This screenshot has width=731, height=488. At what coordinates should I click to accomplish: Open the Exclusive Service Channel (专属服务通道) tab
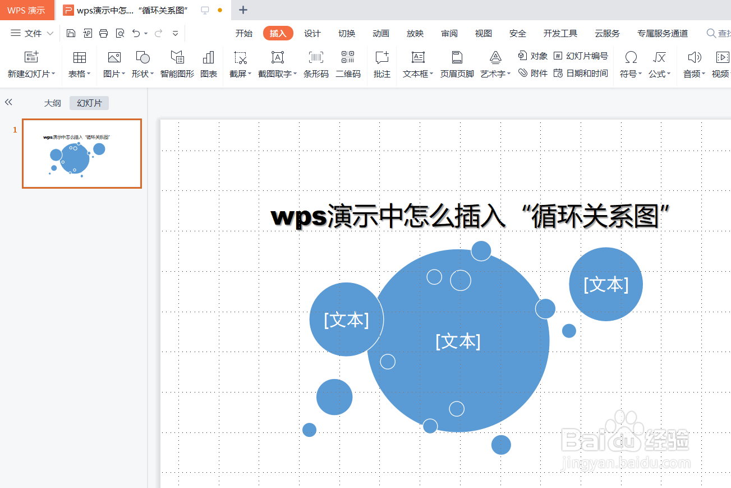663,33
